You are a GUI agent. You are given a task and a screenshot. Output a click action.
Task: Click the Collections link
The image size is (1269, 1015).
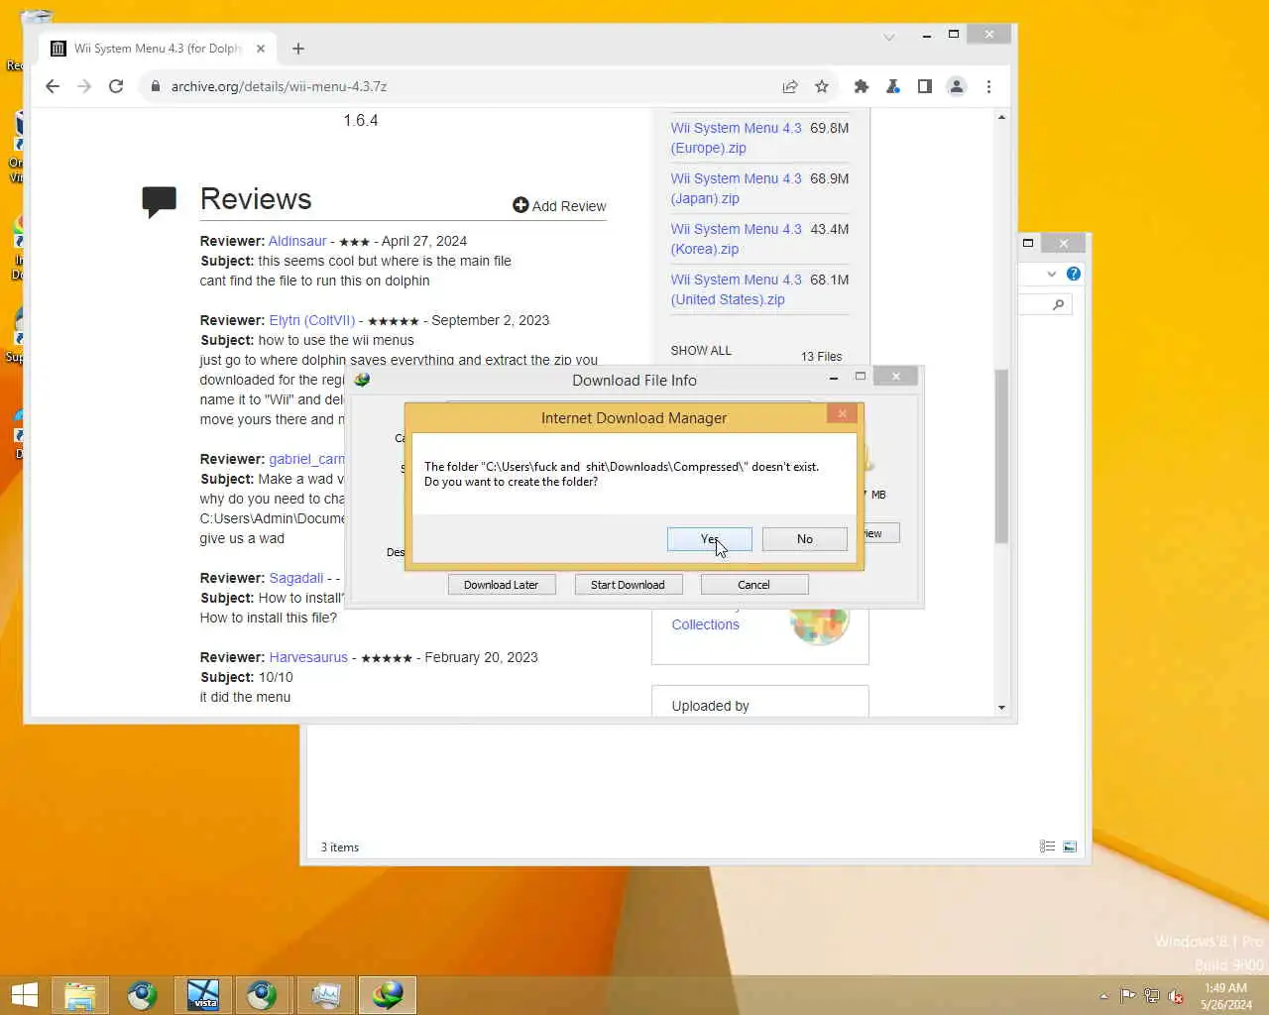pyautogui.click(x=705, y=624)
